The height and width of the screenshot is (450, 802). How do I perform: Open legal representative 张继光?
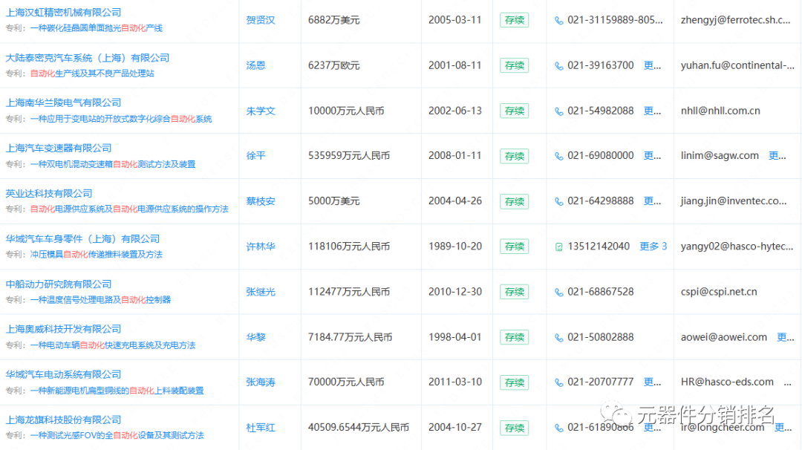[261, 292]
